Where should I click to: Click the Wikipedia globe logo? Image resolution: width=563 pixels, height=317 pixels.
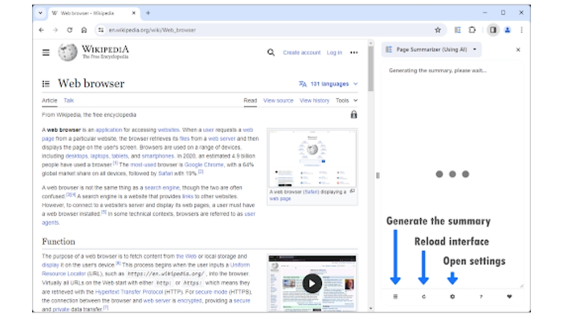(68, 52)
